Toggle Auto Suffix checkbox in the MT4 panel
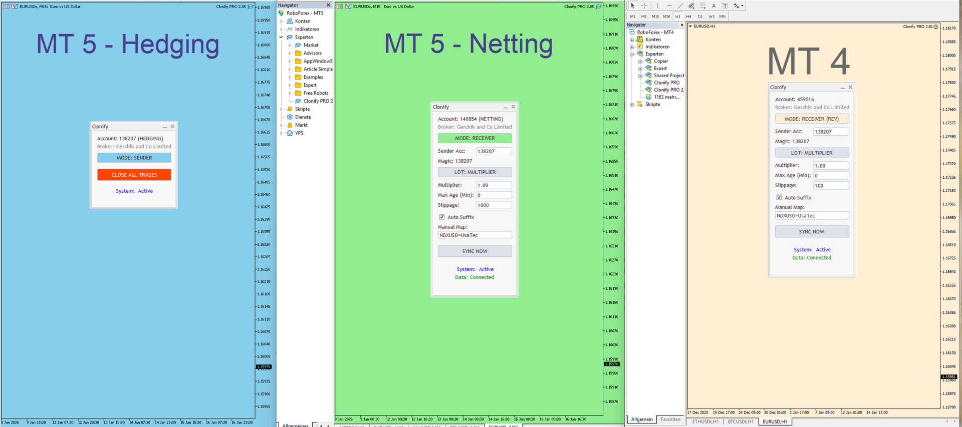 779,198
